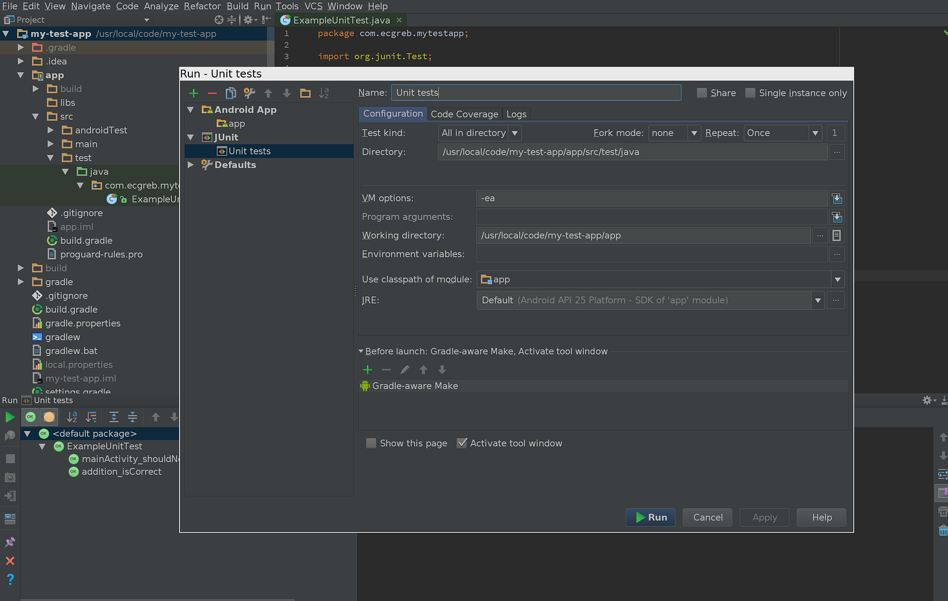Click the create new folder icon in dialog
This screenshot has width=948, height=601.
305,93
